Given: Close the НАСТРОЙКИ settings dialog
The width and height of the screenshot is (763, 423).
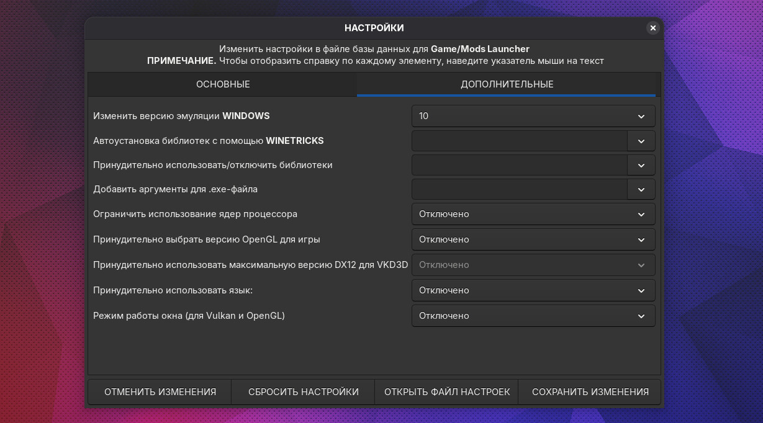Looking at the screenshot, I should tap(652, 28).
